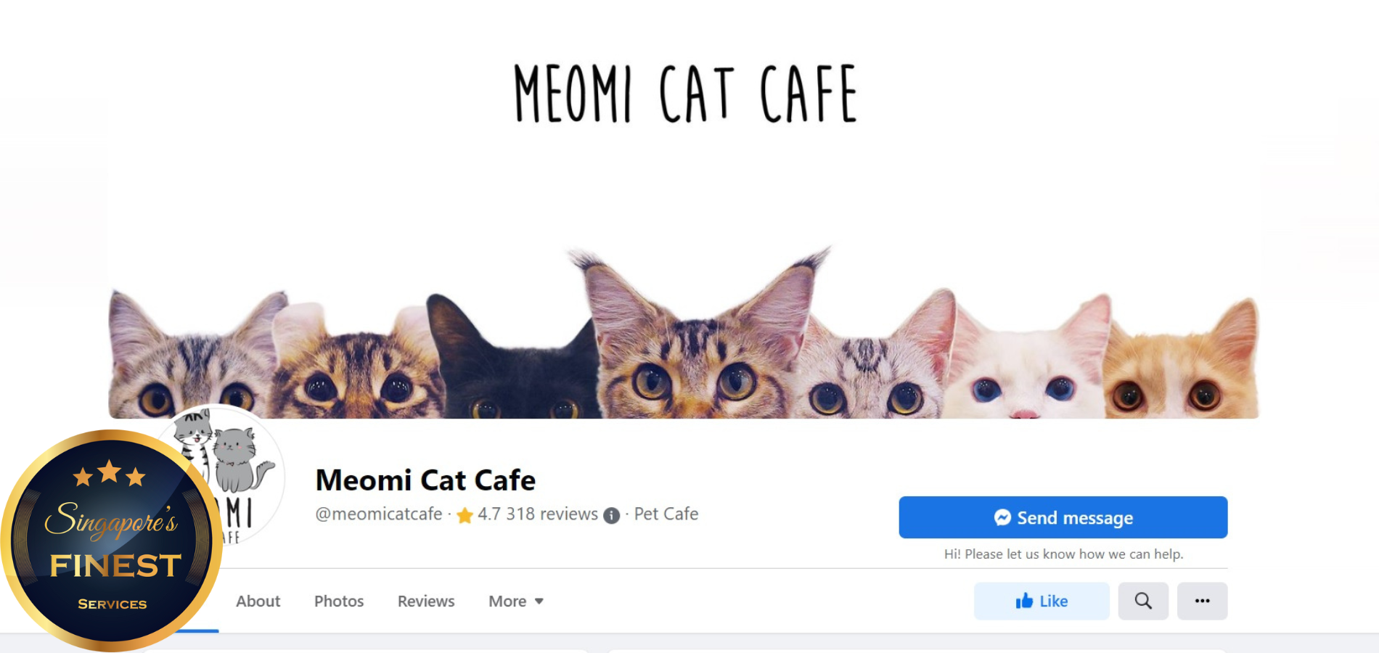Click the @meomicatcafe handle
Viewport: 1379px width, 653px height.
pos(378,514)
